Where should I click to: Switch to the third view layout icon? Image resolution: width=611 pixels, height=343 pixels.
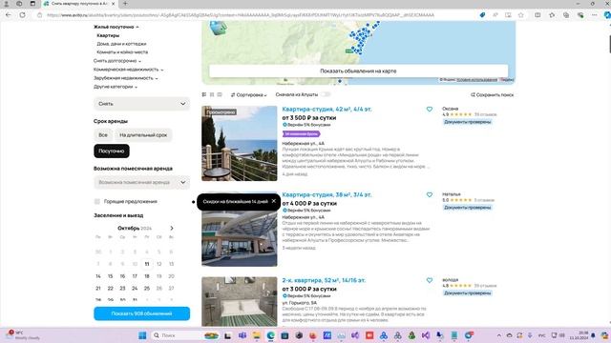220,94
